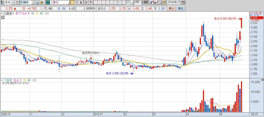Click the current price 3,375

(x=9, y=8)
